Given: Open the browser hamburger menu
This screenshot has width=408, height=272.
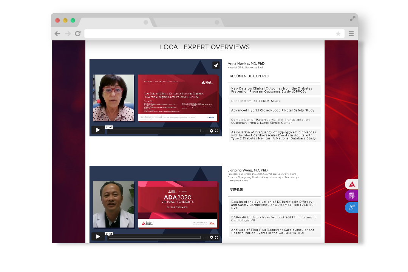Looking at the screenshot, I should [351, 34].
